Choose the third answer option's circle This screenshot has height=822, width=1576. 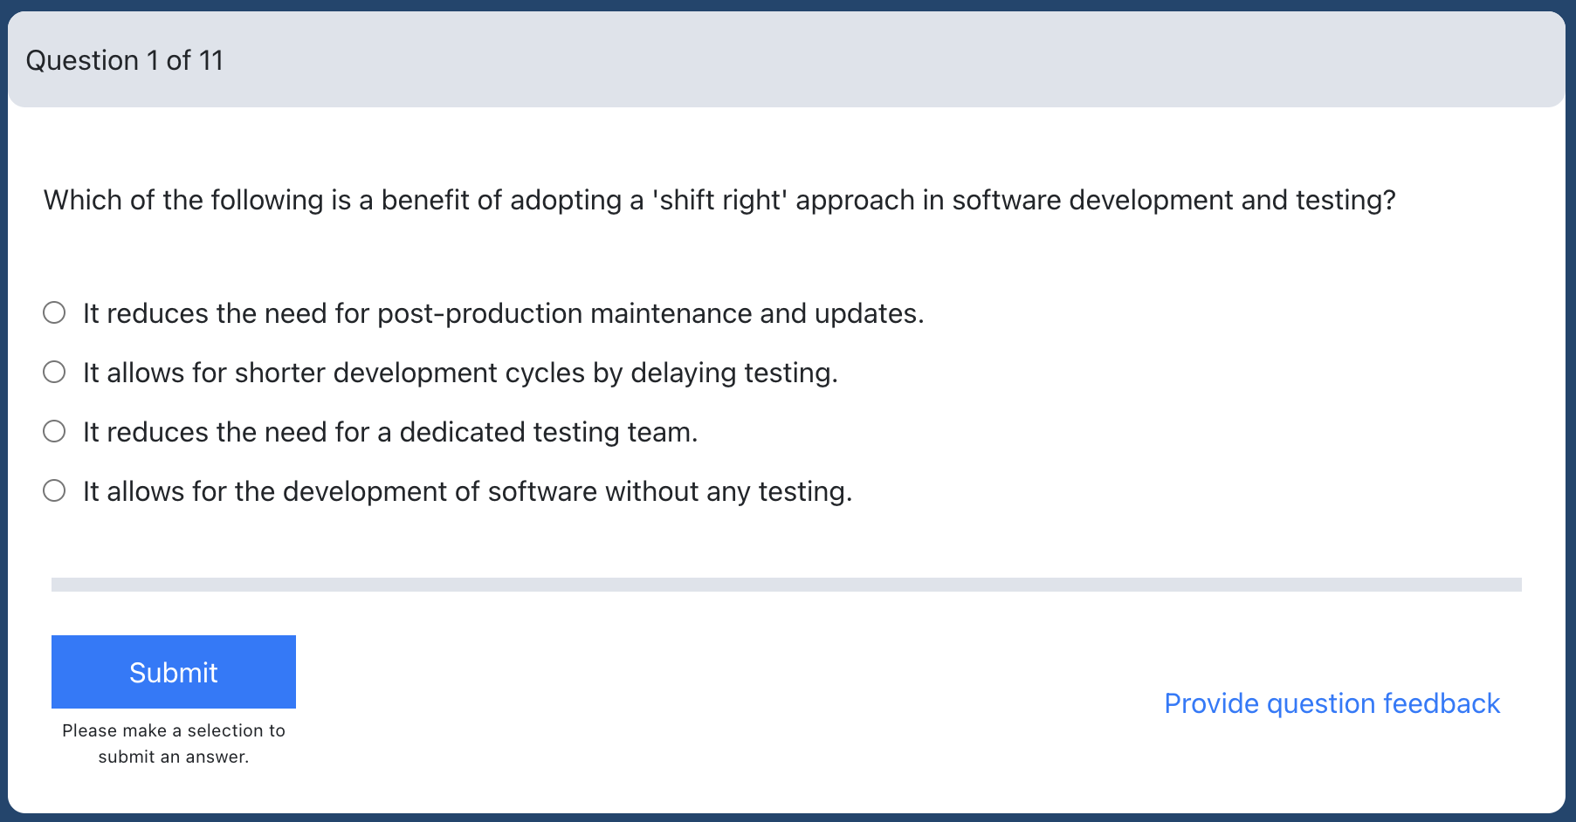tap(54, 431)
